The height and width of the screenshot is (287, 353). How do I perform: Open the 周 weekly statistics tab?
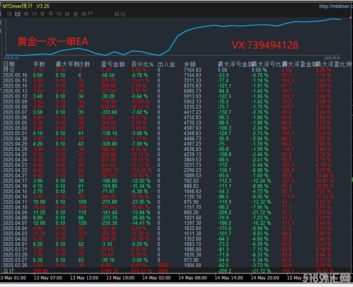tap(26, 14)
